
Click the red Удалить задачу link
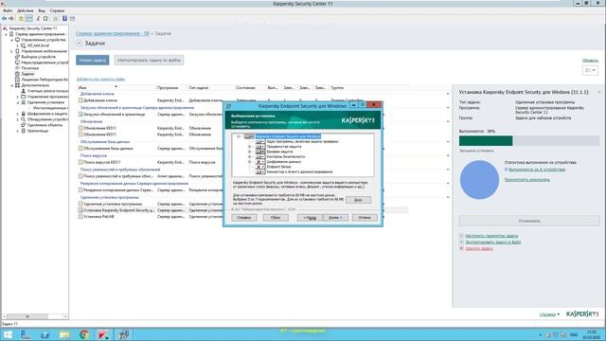pyautogui.click(x=479, y=248)
